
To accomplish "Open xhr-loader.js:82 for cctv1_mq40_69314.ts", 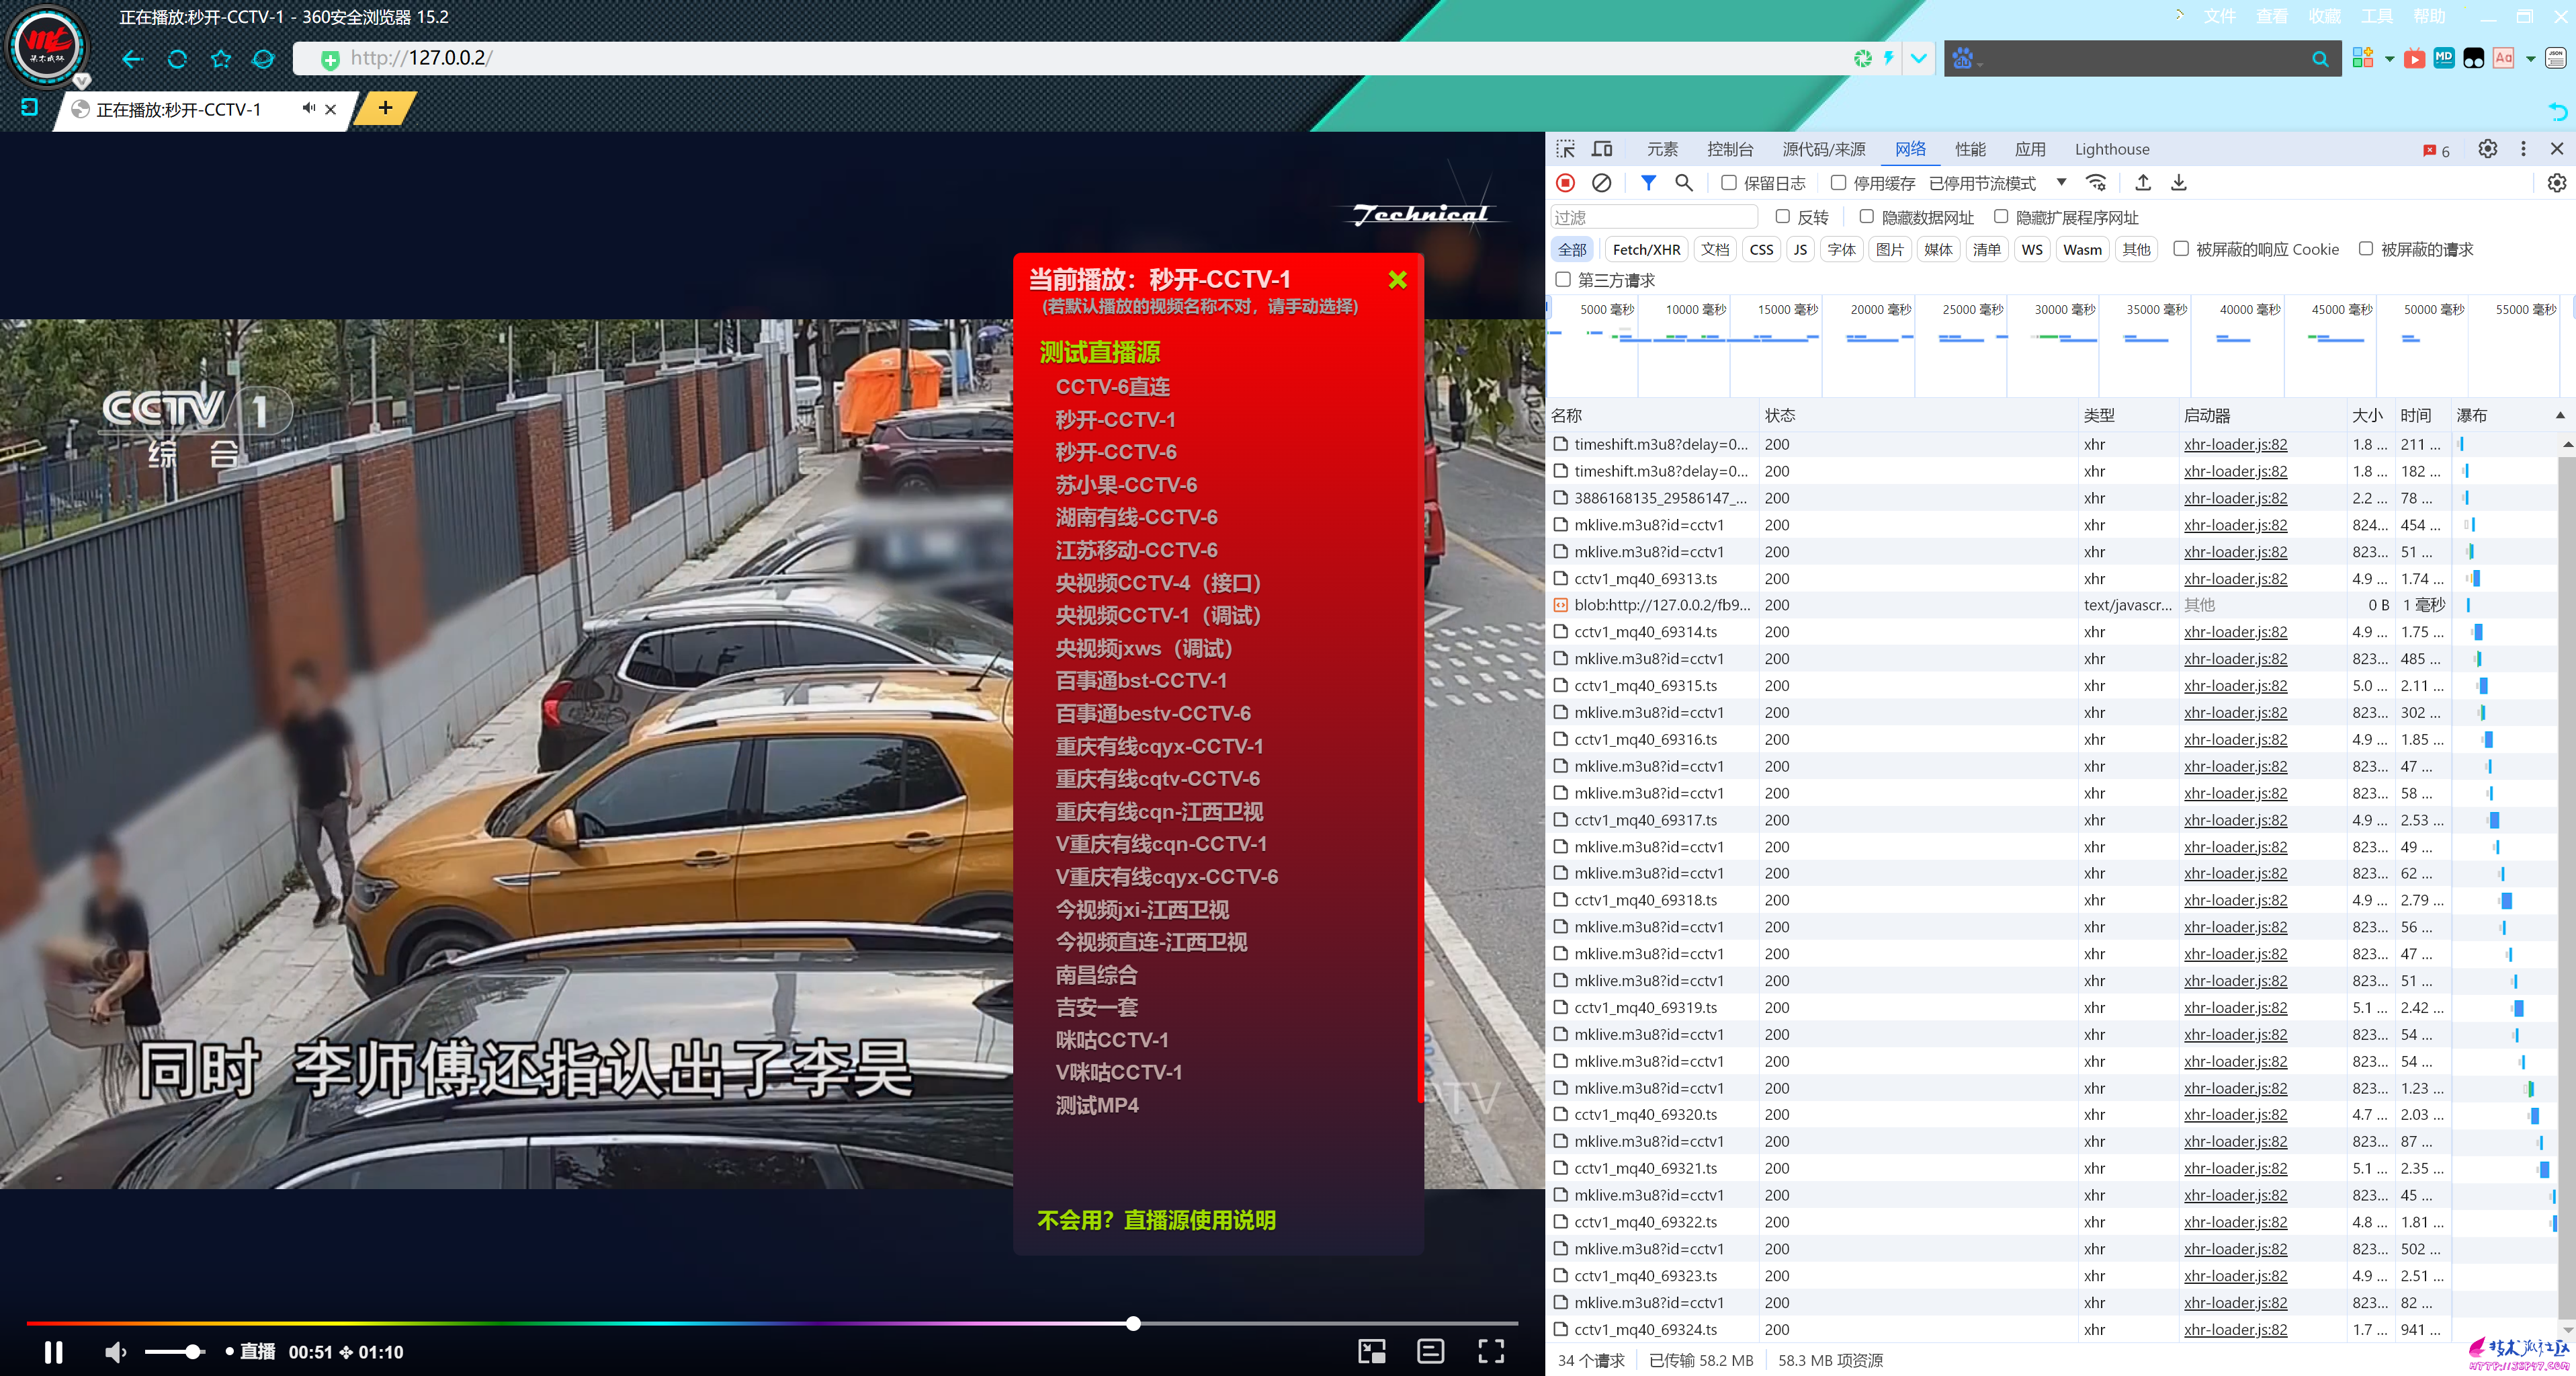I will (2235, 631).
